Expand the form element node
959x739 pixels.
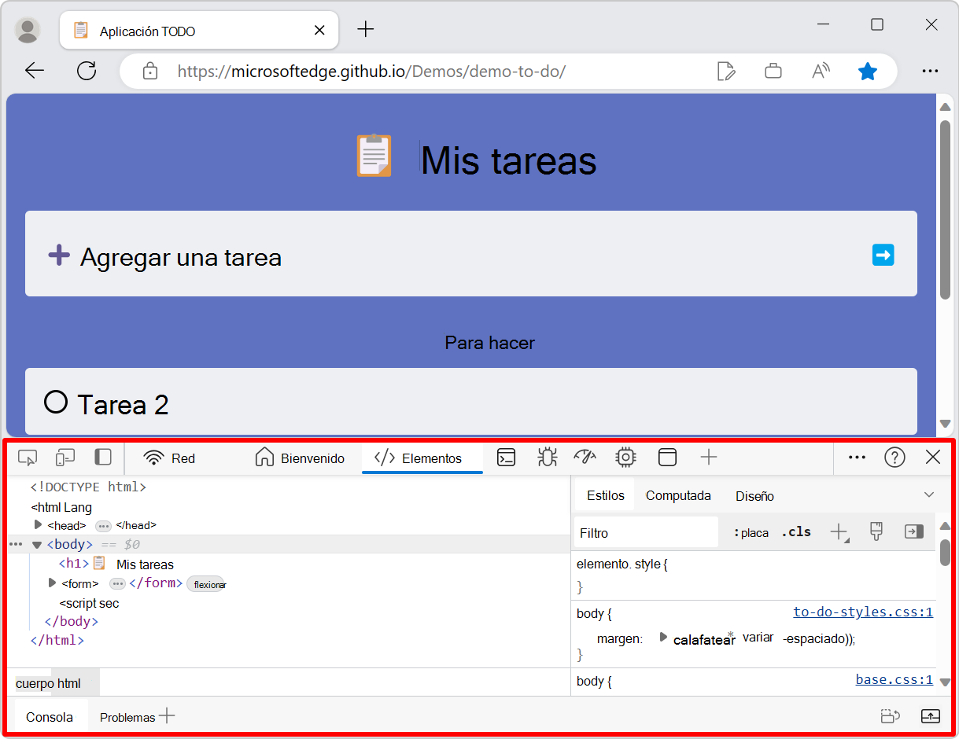pyautogui.click(x=52, y=583)
